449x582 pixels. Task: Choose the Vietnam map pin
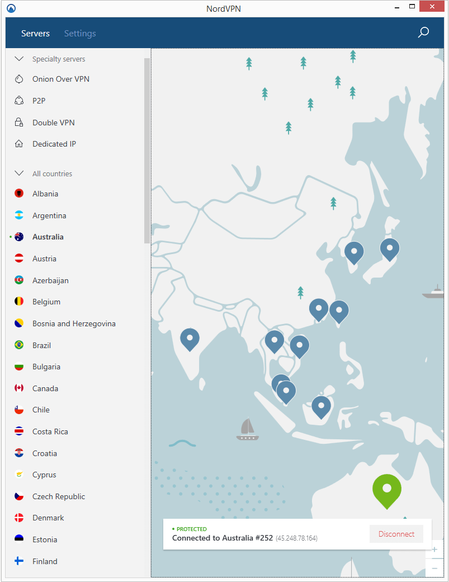pos(300,347)
